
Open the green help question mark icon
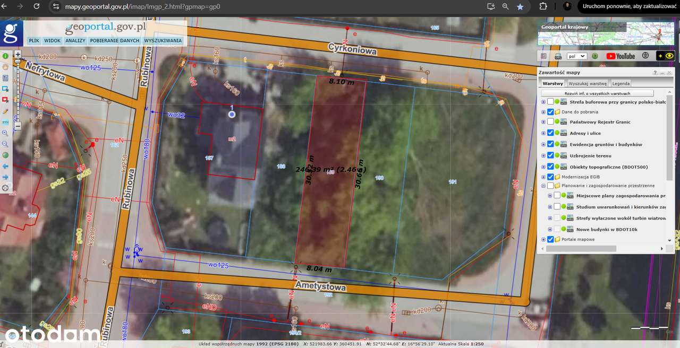tap(595, 56)
